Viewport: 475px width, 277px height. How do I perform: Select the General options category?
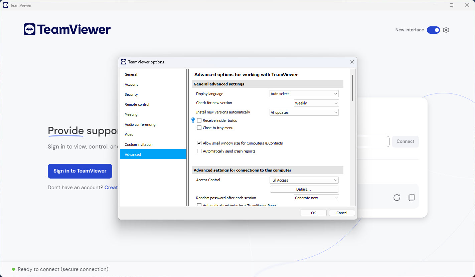(x=153, y=74)
